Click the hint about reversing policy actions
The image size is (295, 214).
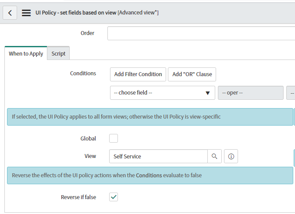[150, 175]
